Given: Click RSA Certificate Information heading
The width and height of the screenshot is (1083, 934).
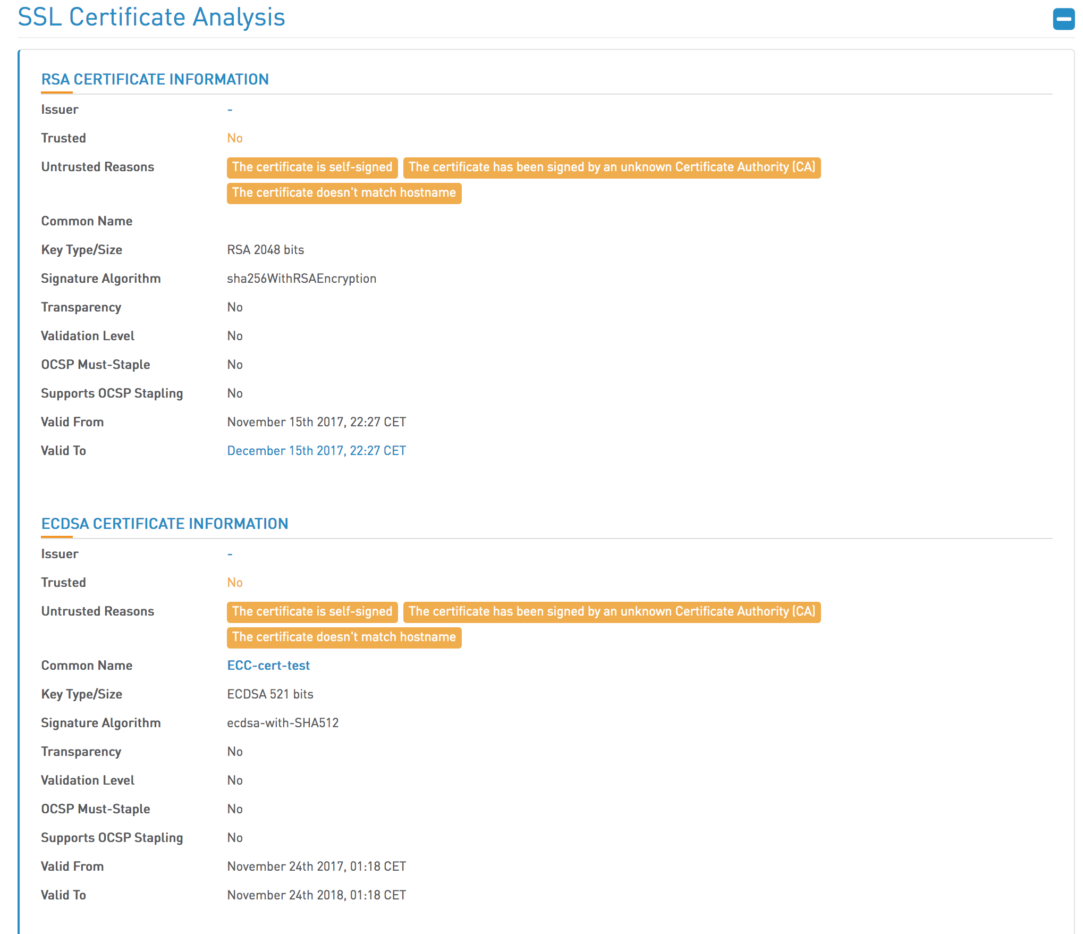Looking at the screenshot, I should coord(155,79).
